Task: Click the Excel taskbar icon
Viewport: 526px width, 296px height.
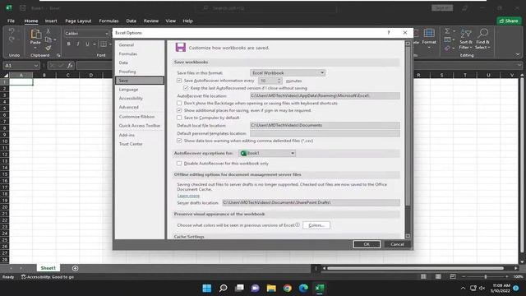Action: 320,288
